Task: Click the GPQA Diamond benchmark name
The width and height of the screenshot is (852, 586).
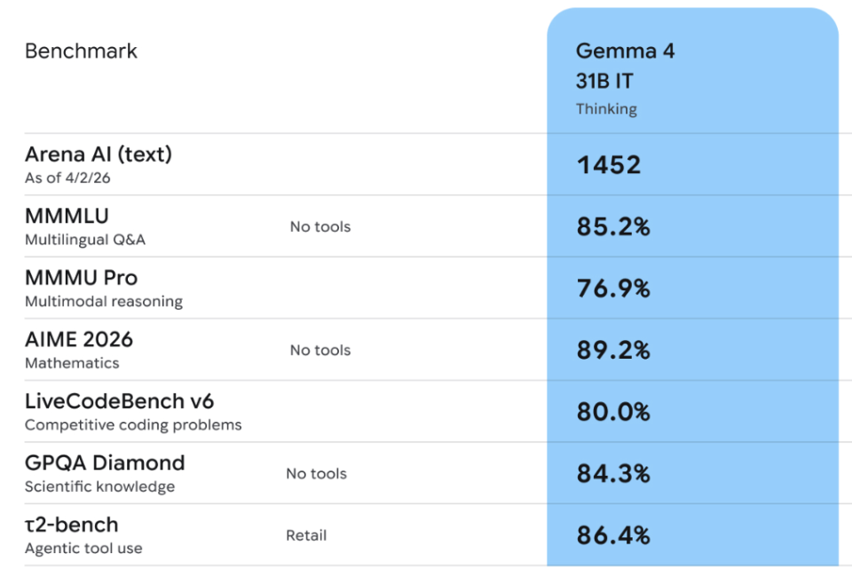Action: 105,463
